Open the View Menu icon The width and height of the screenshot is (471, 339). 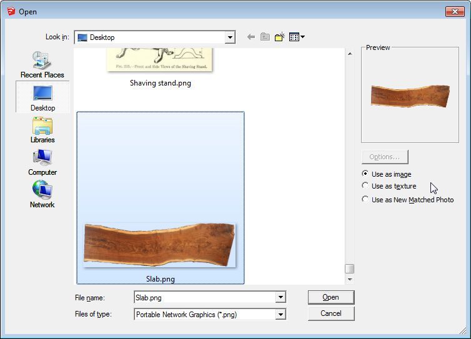[x=296, y=37]
